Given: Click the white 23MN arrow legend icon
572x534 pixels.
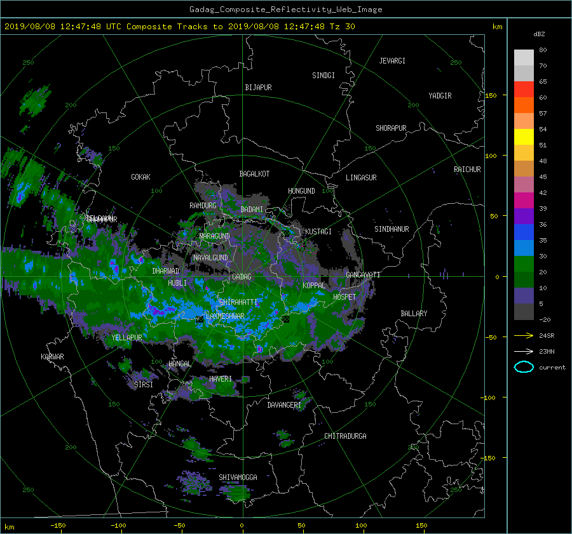Looking at the screenshot, I should [524, 351].
